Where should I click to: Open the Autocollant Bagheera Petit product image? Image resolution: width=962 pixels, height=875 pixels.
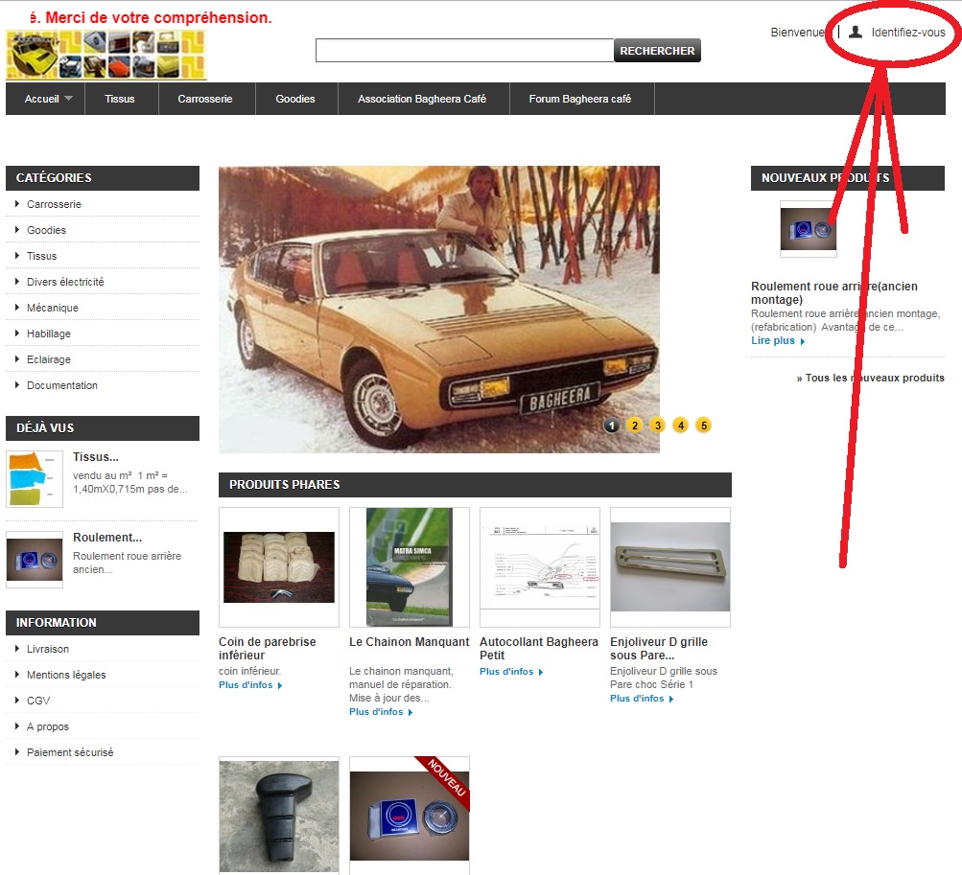click(539, 567)
